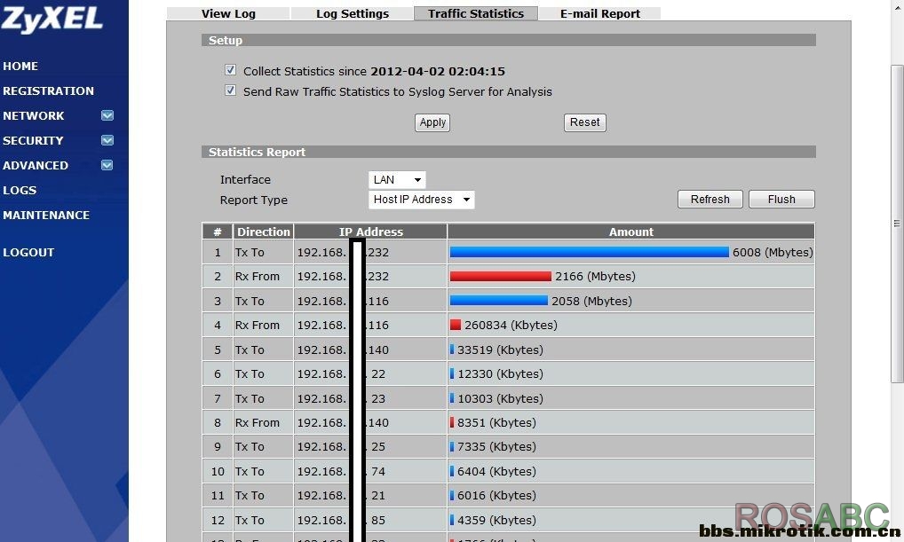Click the page vertical scrollbar
This screenshot has height=542, width=904.
897,223
